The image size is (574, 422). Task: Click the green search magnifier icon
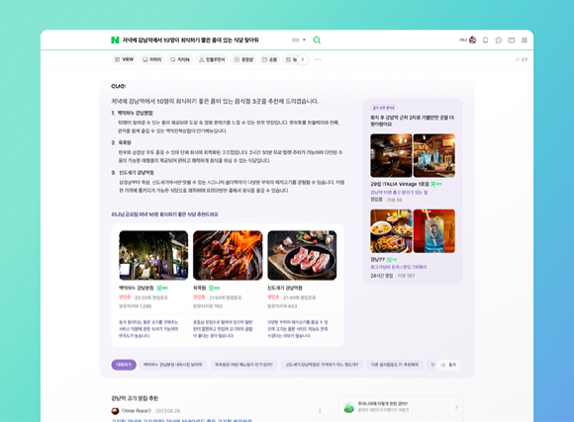tap(317, 40)
